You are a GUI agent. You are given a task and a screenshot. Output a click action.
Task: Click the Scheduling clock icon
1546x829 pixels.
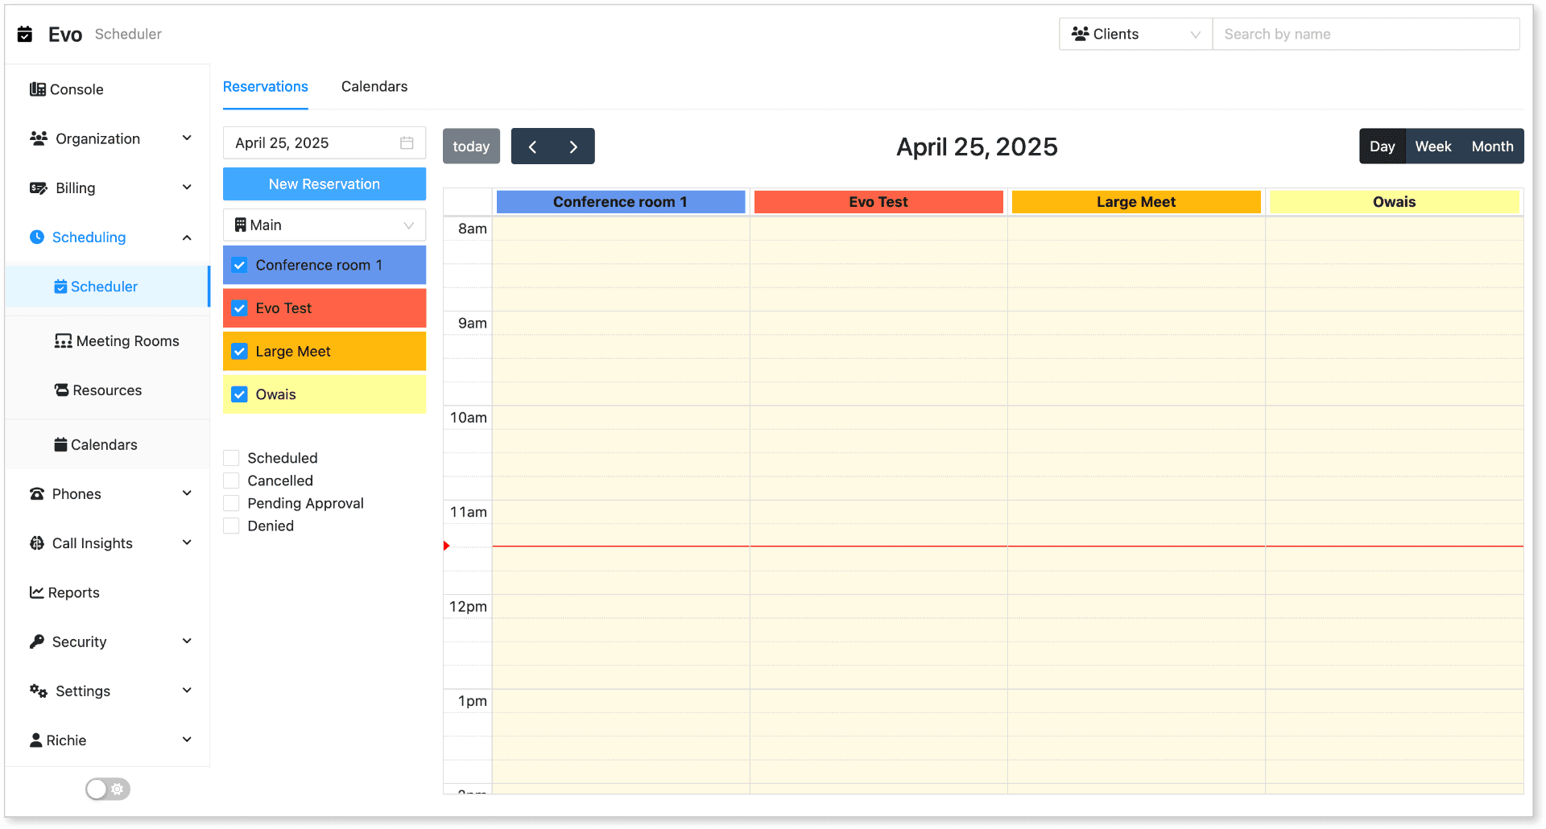click(37, 237)
